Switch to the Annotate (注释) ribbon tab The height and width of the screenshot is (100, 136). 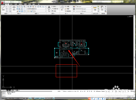coord(16,4)
